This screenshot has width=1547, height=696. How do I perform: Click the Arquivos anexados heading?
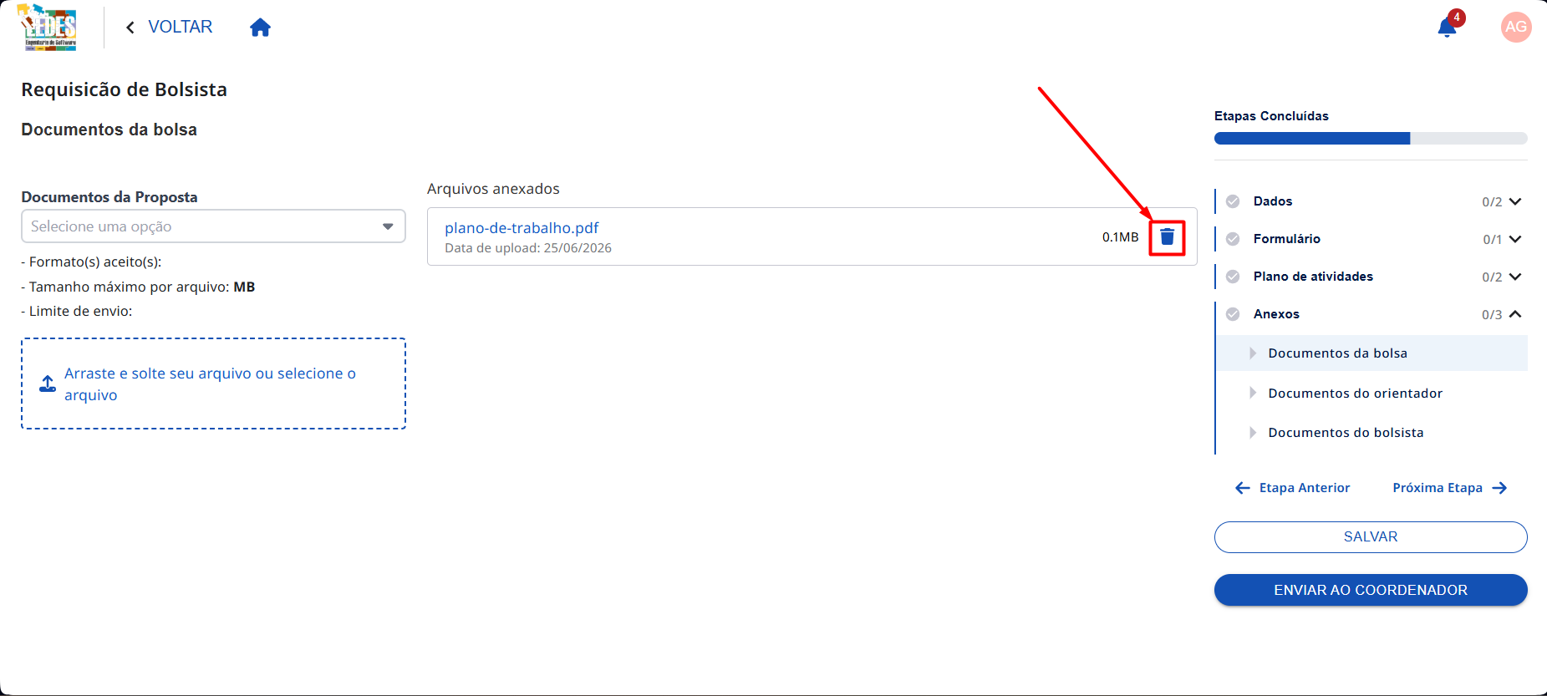click(493, 189)
